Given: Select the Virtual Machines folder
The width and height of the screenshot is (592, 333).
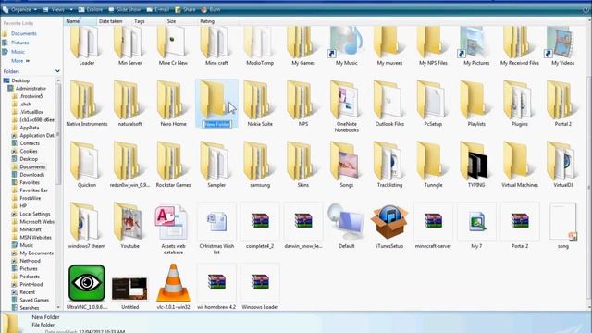Looking at the screenshot, I should (520, 165).
